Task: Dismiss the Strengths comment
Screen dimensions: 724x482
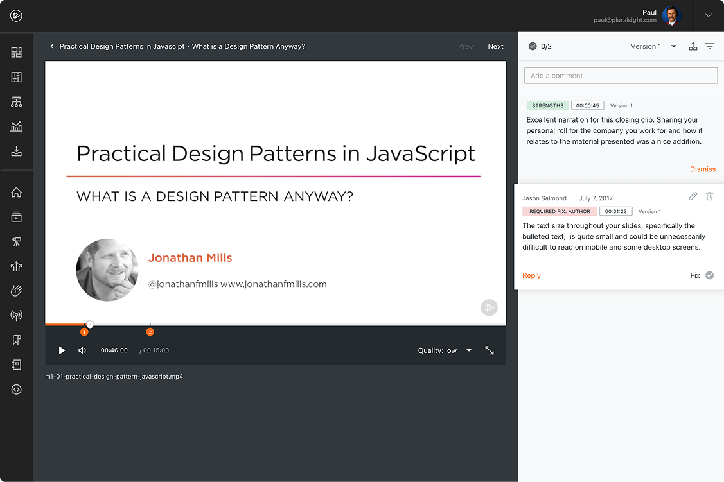Action: [x=702, y=169]
